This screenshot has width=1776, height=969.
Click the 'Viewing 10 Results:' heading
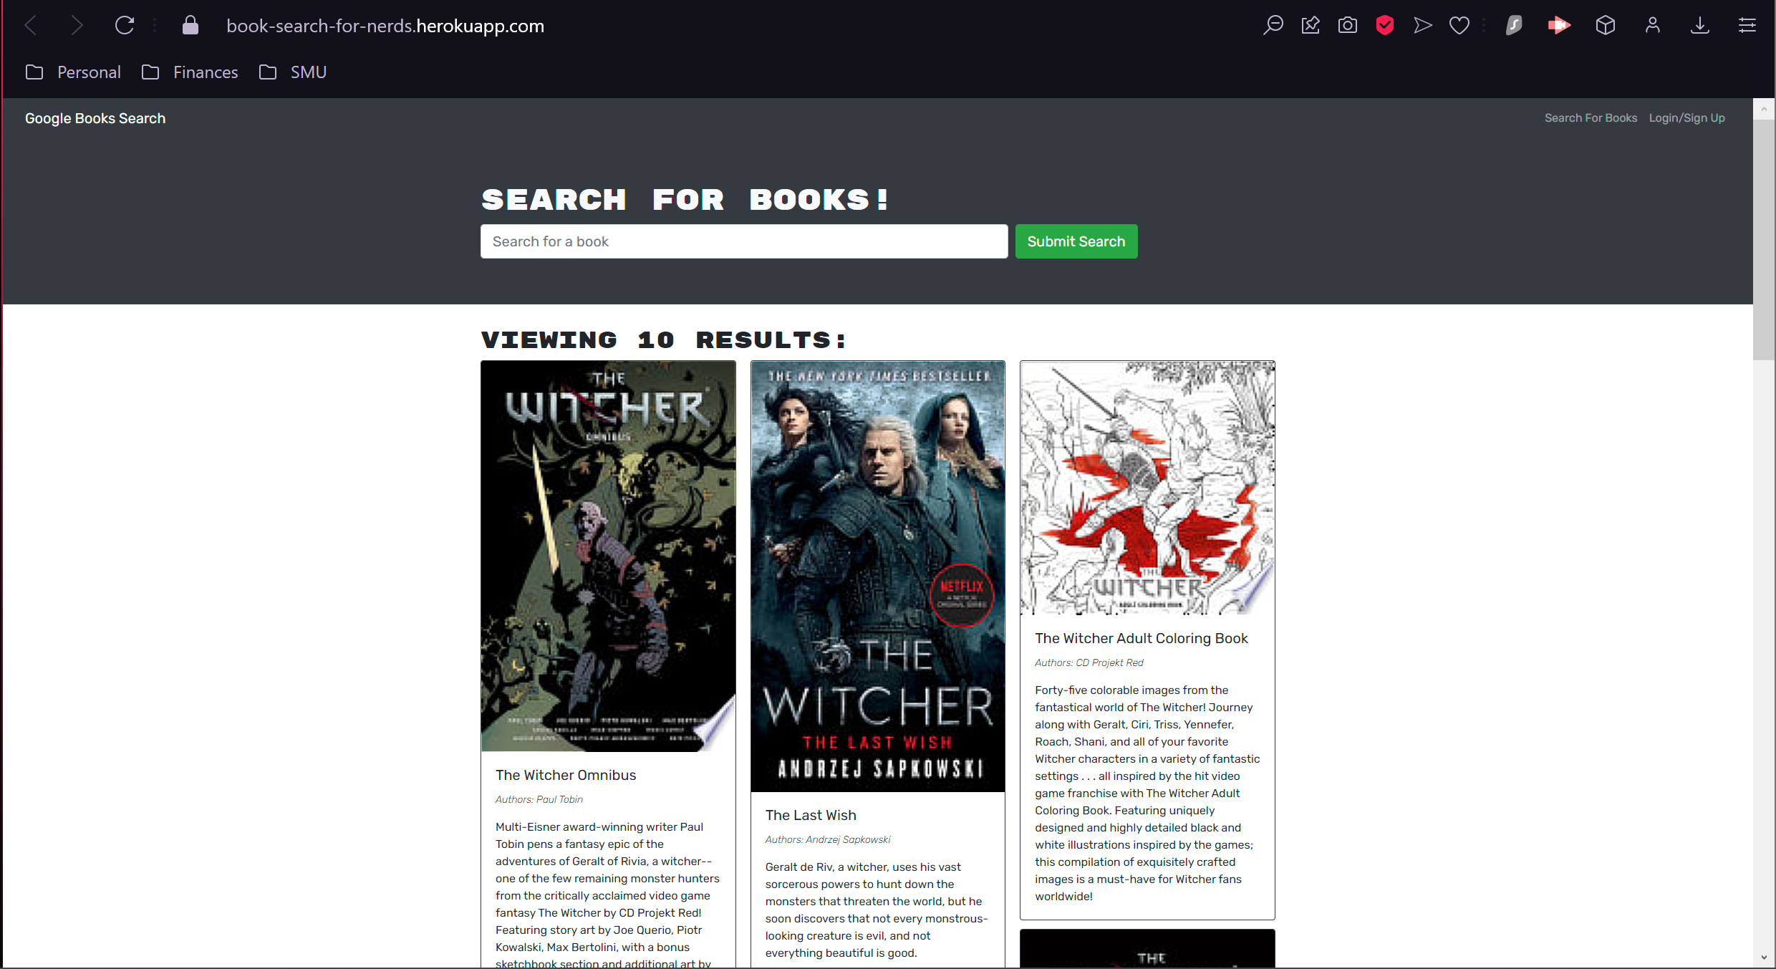coord(663,339)
